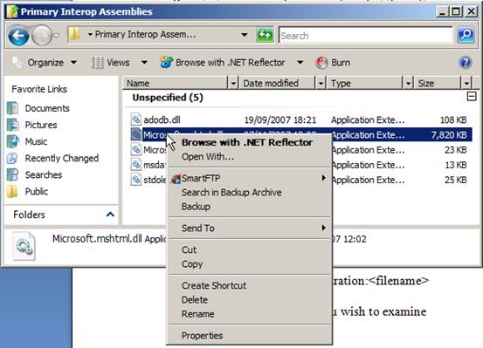Viewport: 483px width, 348px height.
Task: Click the stdole file icon
Action: pyautogui.click(x=135, y=180)
